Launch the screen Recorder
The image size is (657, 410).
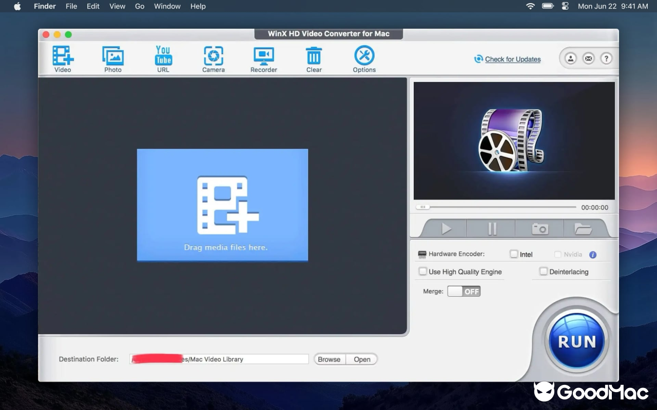click(264, 59)
